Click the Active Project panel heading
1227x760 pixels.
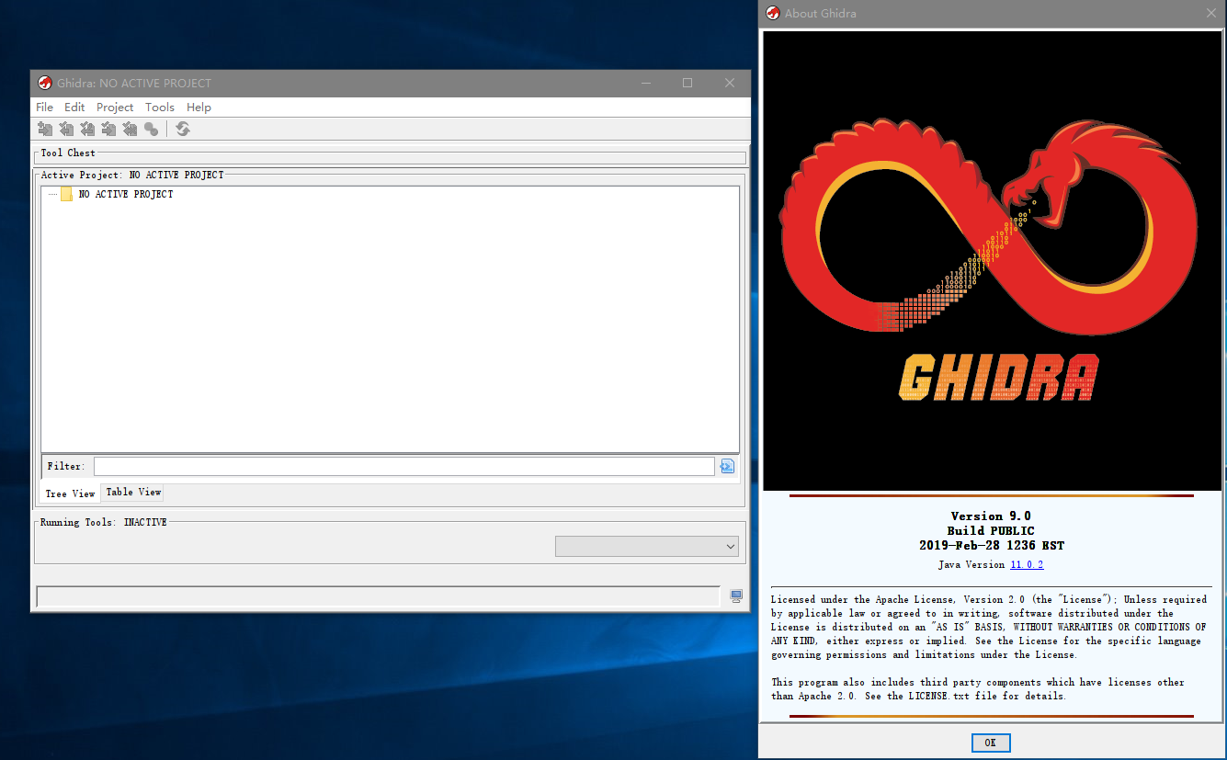132,175
